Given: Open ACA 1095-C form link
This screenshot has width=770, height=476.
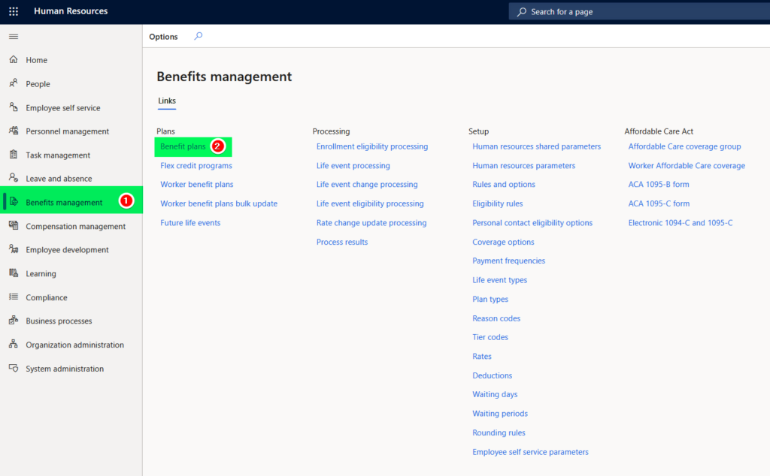Looking at the screenshot, I should click(659, 203).
